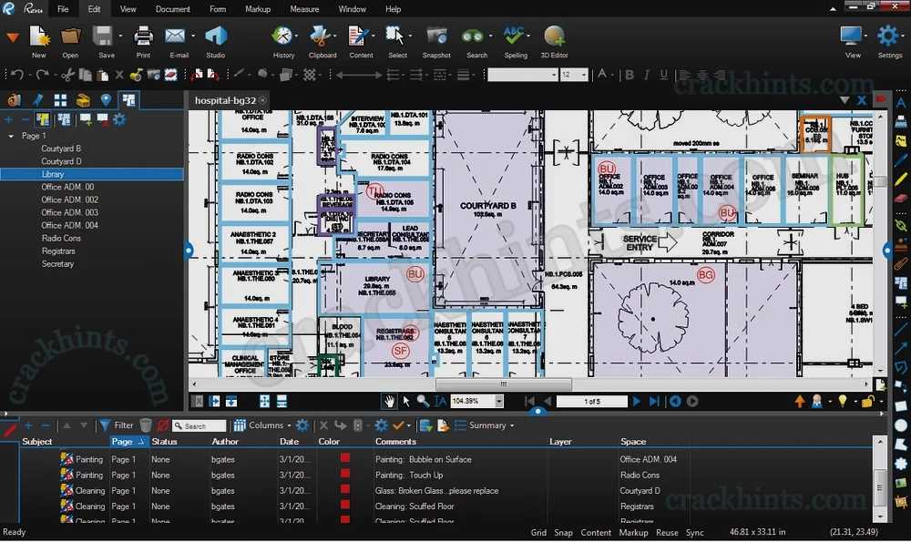
Task: Launch the 3D Editor
Action: tap(553, 40)
